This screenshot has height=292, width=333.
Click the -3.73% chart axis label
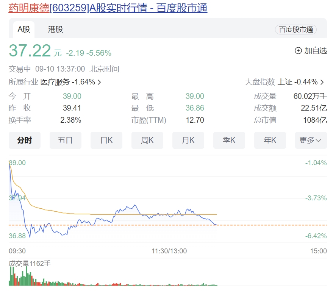(316, 198)
